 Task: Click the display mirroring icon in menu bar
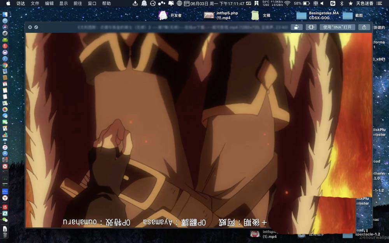pos(171,3)
